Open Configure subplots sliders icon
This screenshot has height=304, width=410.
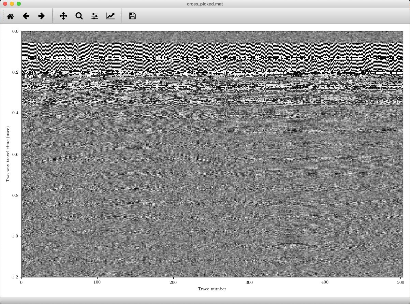coord(95,16)
